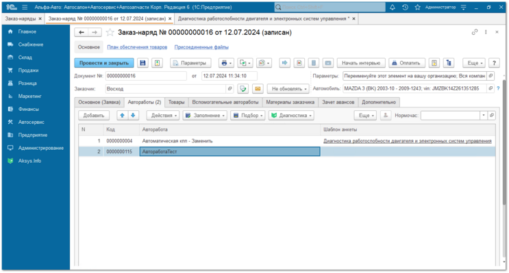This screenshot has width=509, height=273.
Task: Click the Заказчик input field
Action: pos(166,89)
